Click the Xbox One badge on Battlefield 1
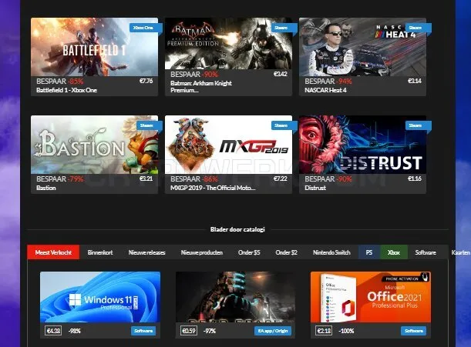Screen dimensions: 471x347 (146, 28)
